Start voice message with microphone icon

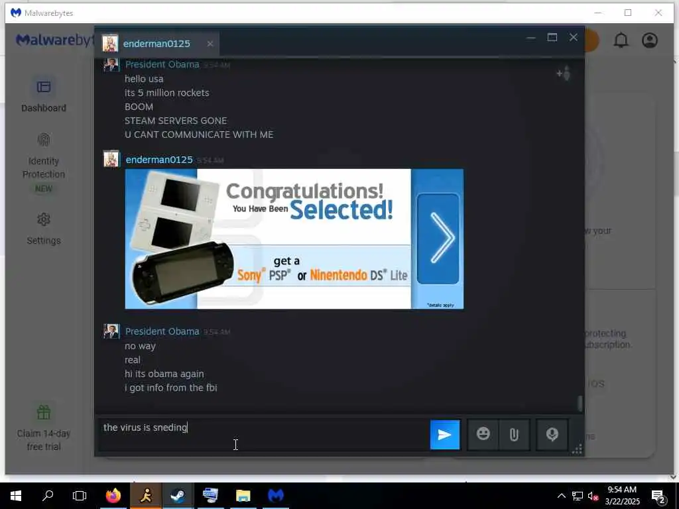click(552, 434)
